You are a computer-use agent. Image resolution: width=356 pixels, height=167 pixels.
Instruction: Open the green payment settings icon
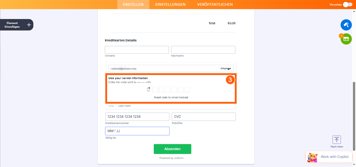[346, 39]
